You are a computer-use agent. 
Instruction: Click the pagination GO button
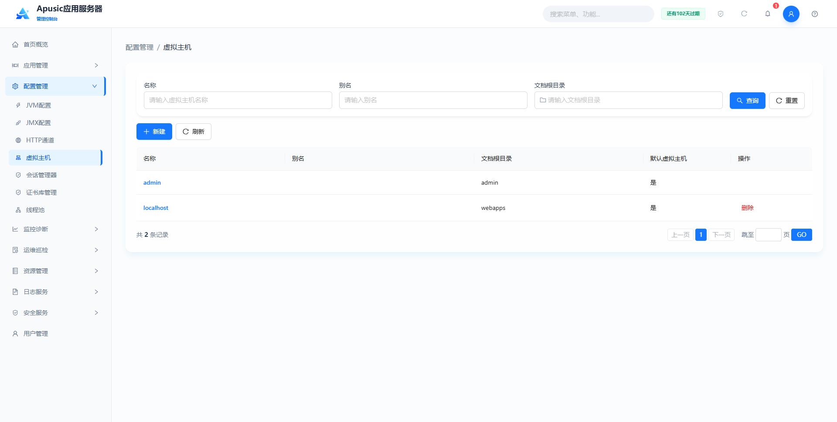tap(801, 235)
